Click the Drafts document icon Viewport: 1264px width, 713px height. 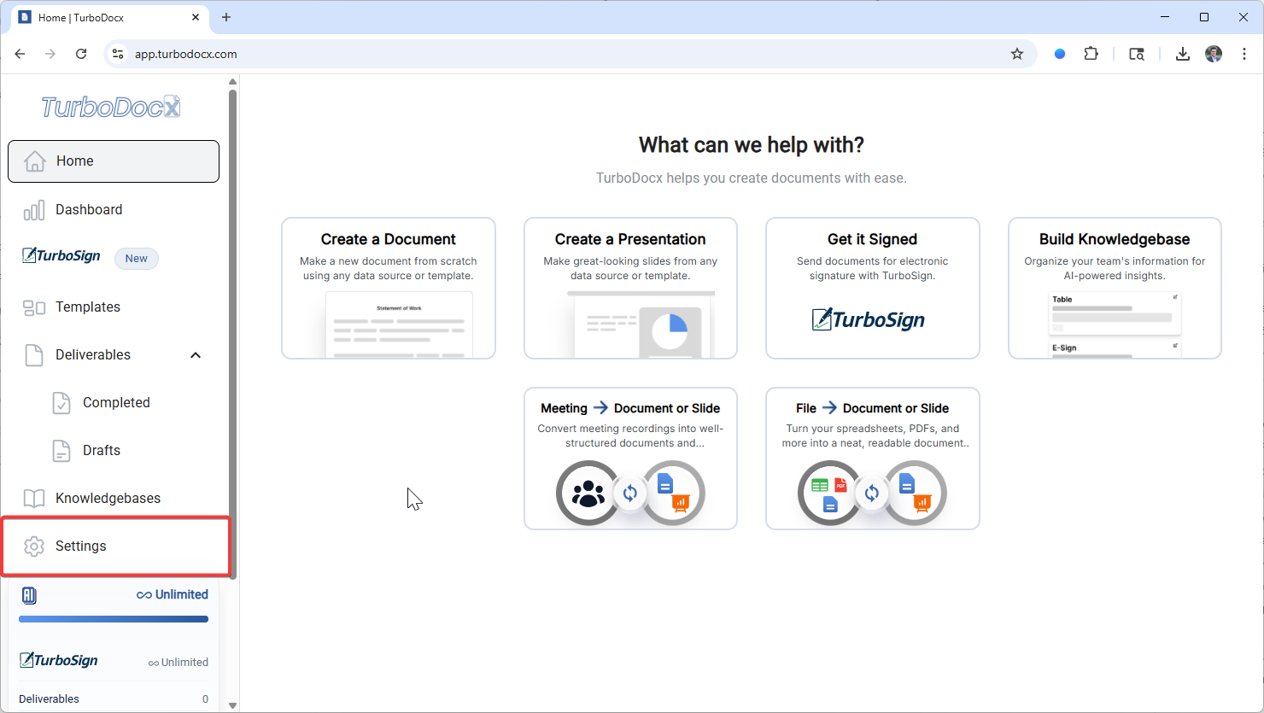click(61, 451)
